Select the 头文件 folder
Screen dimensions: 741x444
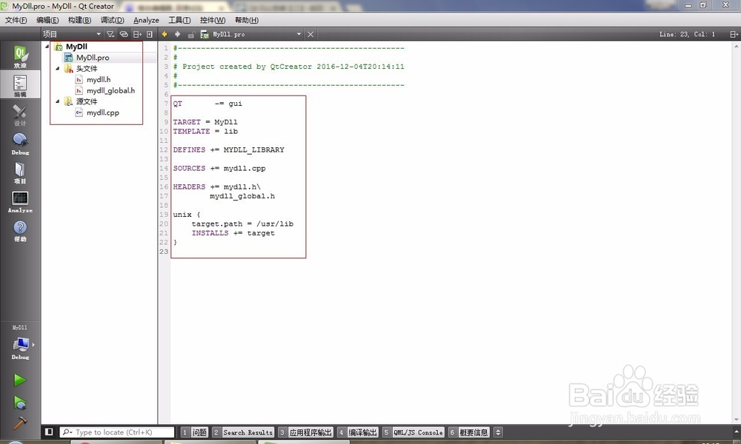coord(87,68)
